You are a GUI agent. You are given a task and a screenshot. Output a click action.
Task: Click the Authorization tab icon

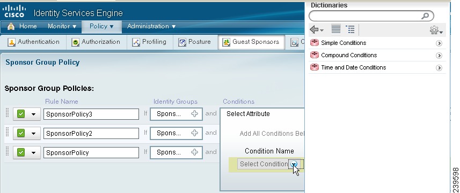pyautogui.click(x=75, y=42)
